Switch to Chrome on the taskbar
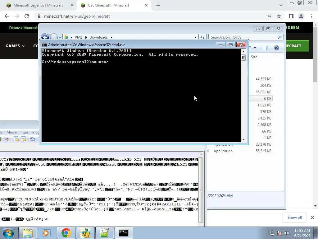This screenshot has height=239, width=318. 66,233
